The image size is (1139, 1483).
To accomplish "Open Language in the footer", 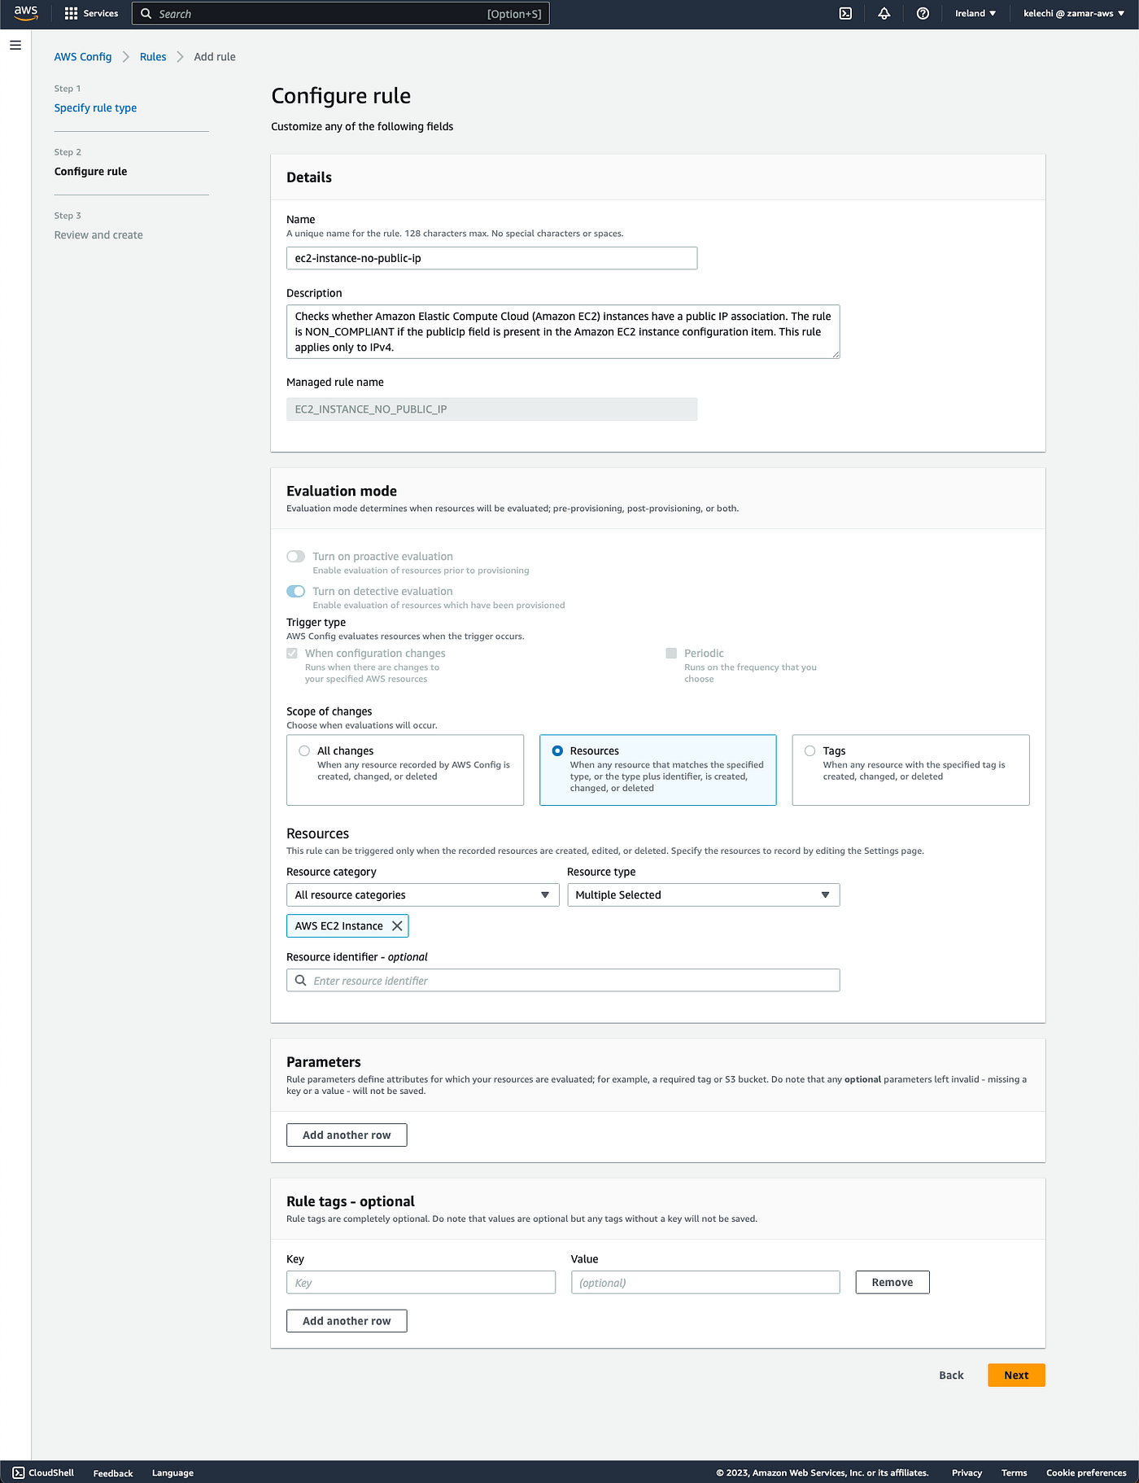I will [172, 1473].
